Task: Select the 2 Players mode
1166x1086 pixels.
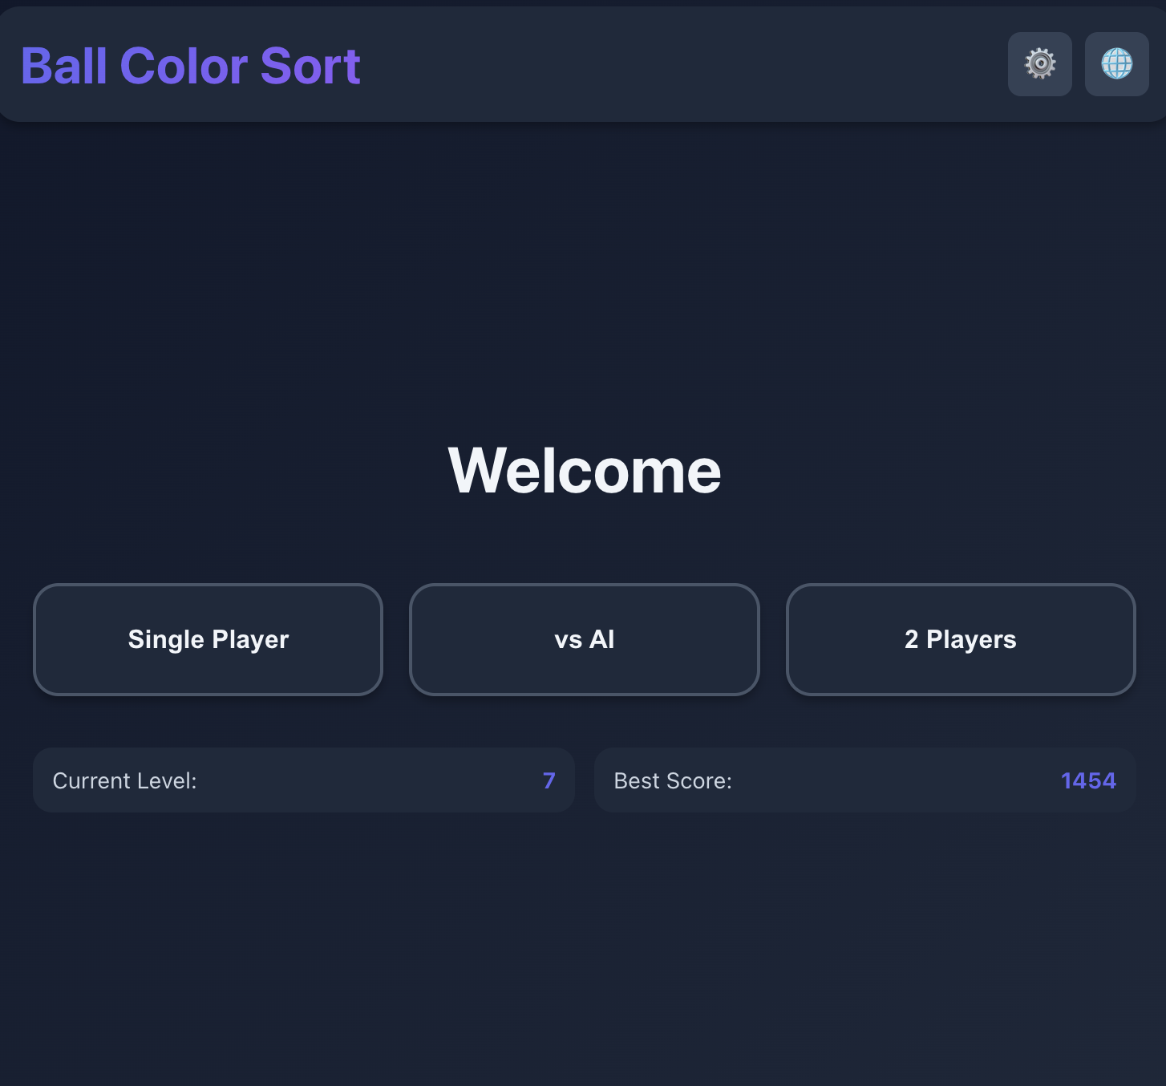Action: (960, 639)
